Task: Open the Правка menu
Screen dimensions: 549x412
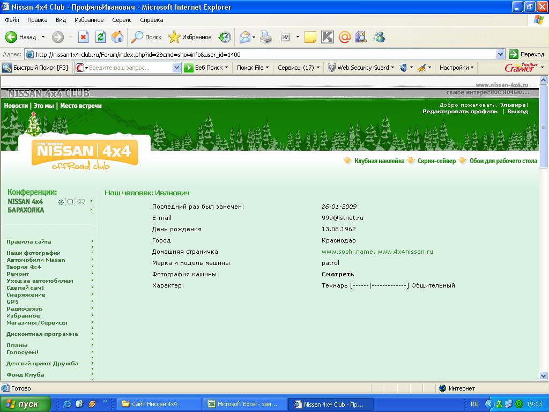Action: [37, 20]
